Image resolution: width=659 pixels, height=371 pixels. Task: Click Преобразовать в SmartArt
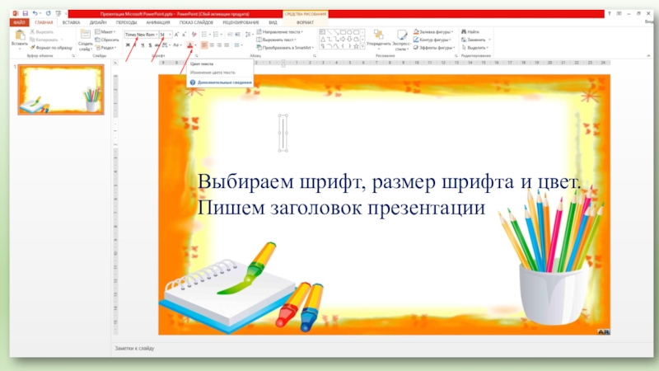285,48
